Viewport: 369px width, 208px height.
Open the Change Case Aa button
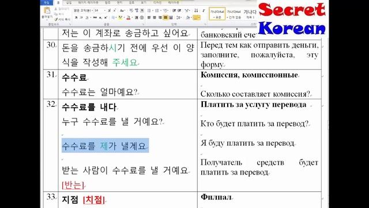[x=122, y=10]
